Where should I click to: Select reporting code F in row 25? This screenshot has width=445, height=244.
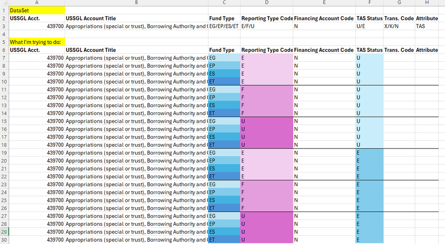pyautogui.click(x=267, y=200)
